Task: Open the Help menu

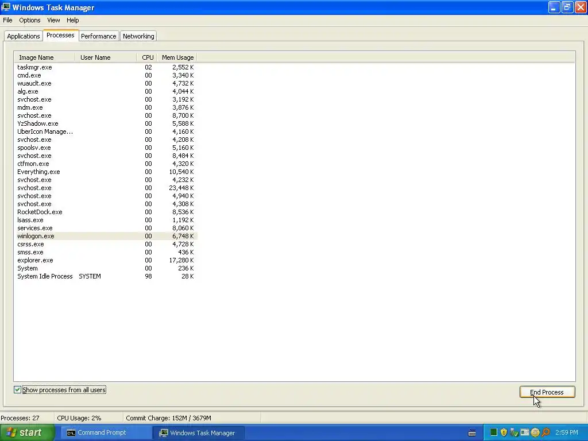Action: tap(73, 20)
